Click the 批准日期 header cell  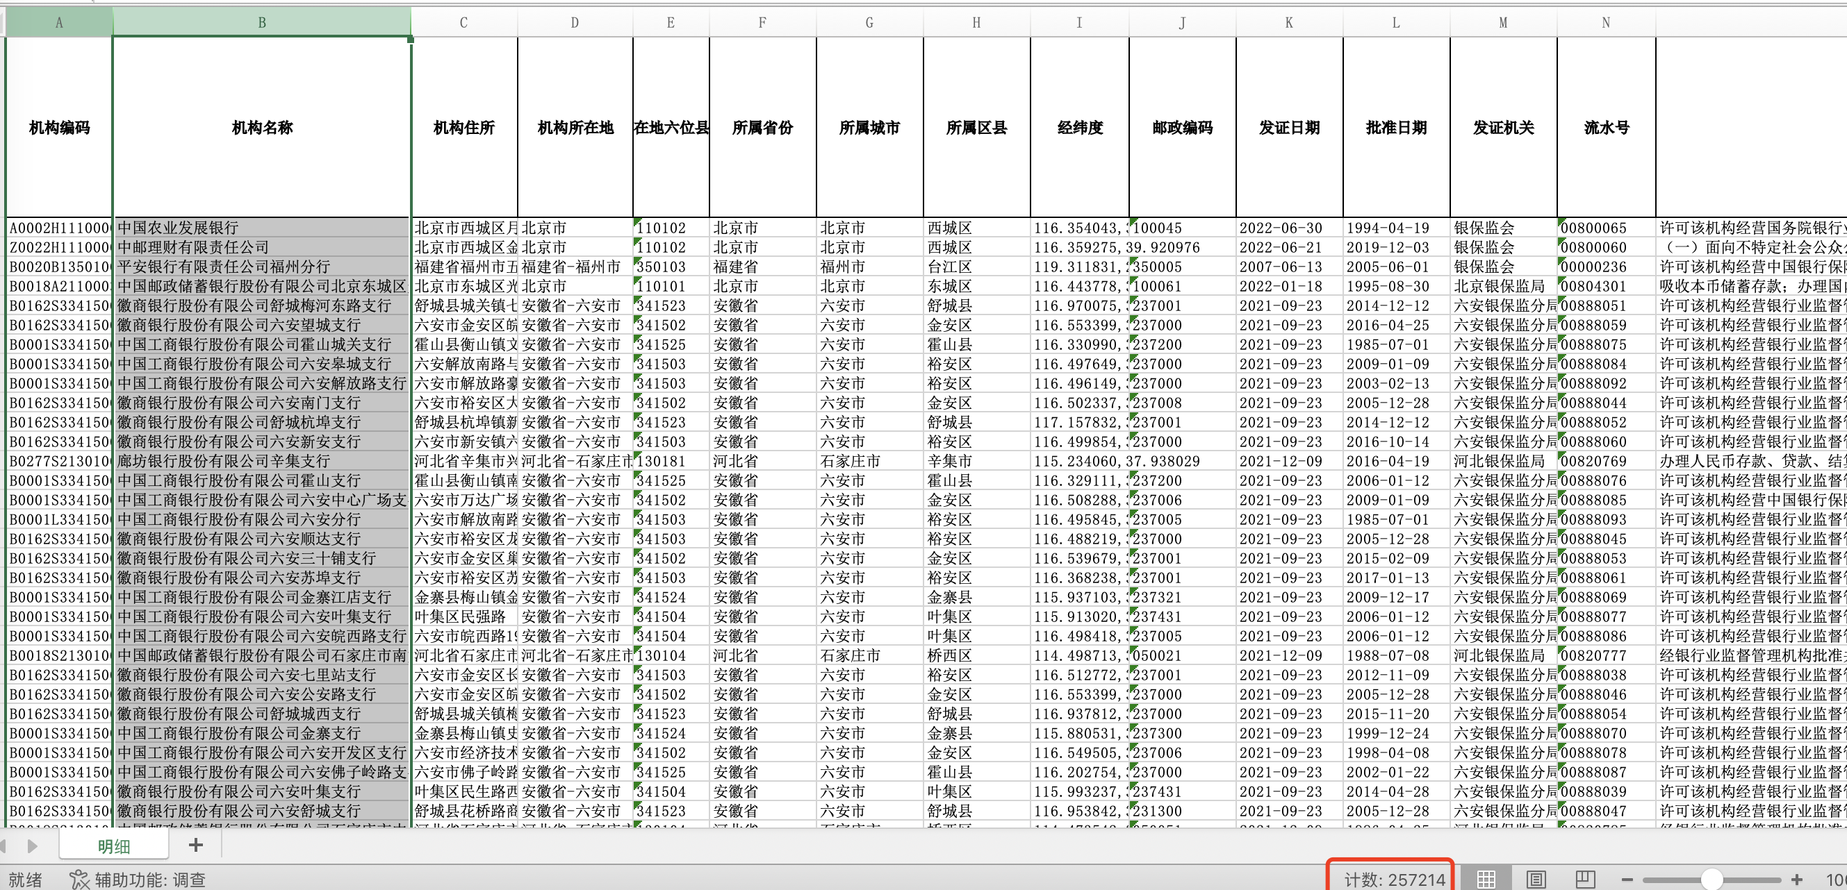1395,128
